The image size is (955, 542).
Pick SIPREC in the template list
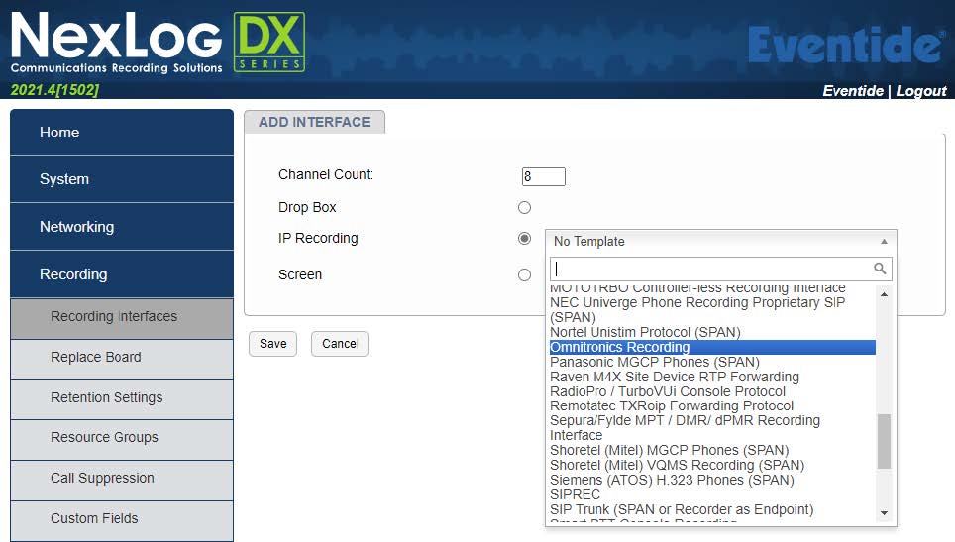click(x=574, y=494)
